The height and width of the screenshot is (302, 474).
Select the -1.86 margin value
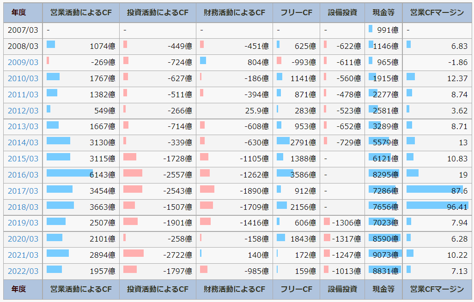[x=458, y=62]
